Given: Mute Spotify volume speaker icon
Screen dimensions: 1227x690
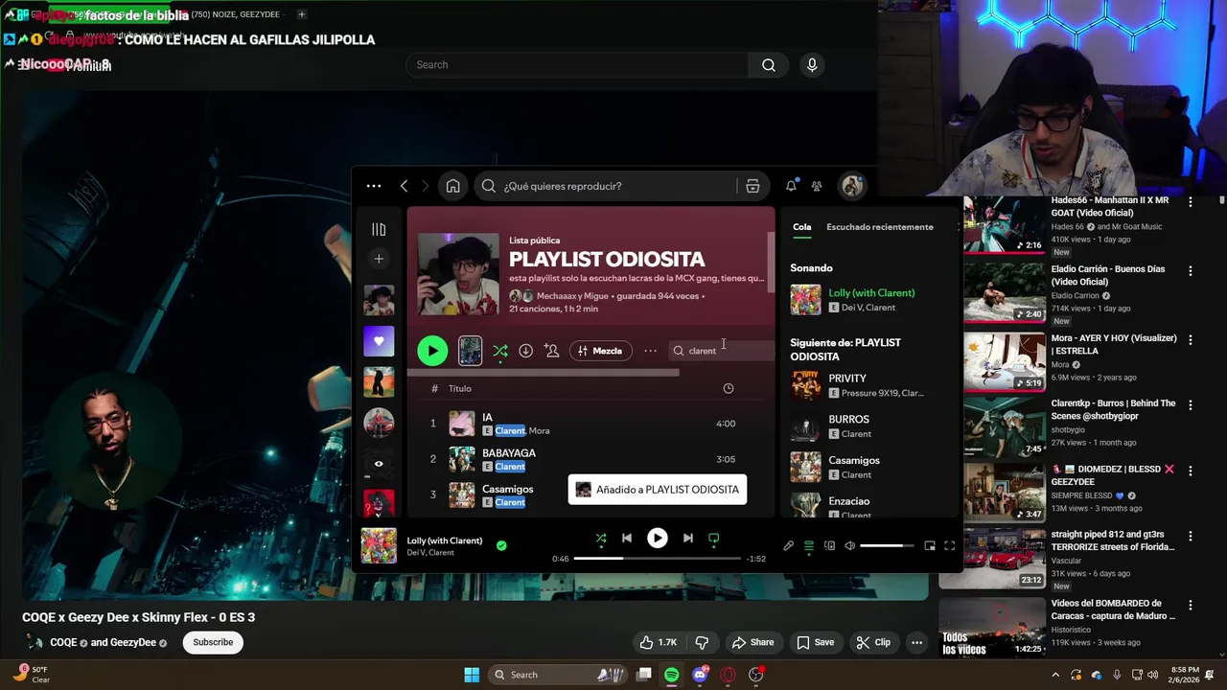Looking at the screenshot, I should pos(849,546).
